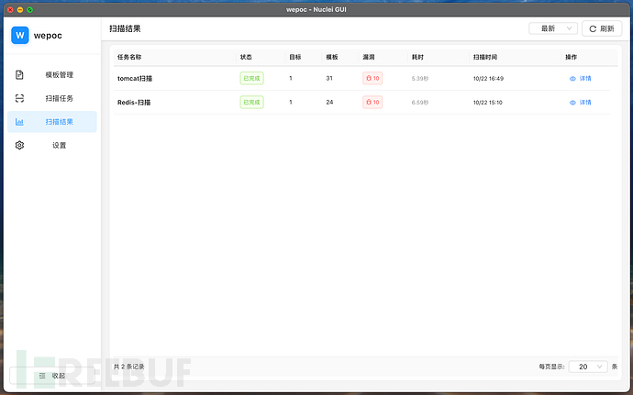Click the Redis-扫描 task name
Viewport: 633px width, 395px height.
click(134, 102)
